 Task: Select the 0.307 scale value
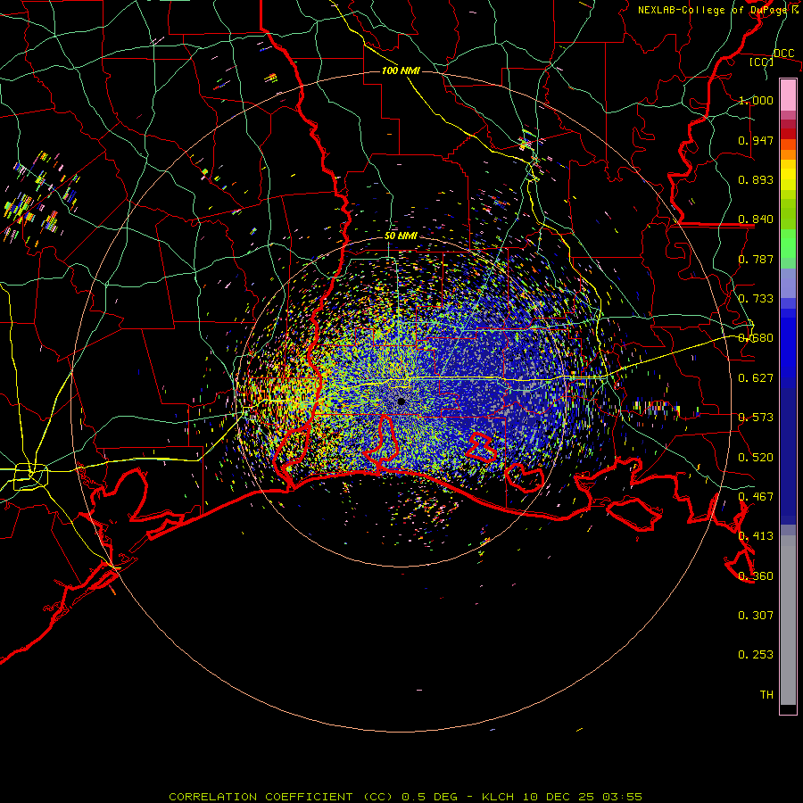[756, 616]
